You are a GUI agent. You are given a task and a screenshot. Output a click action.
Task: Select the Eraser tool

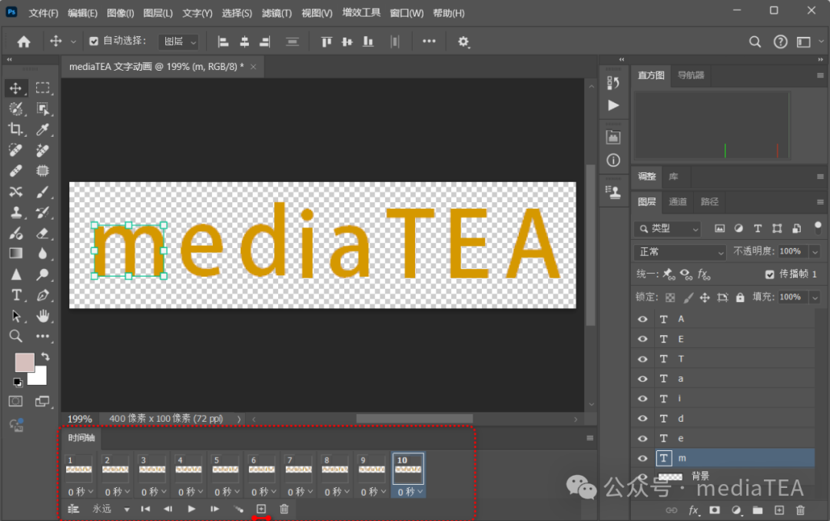tap(42, 233)
